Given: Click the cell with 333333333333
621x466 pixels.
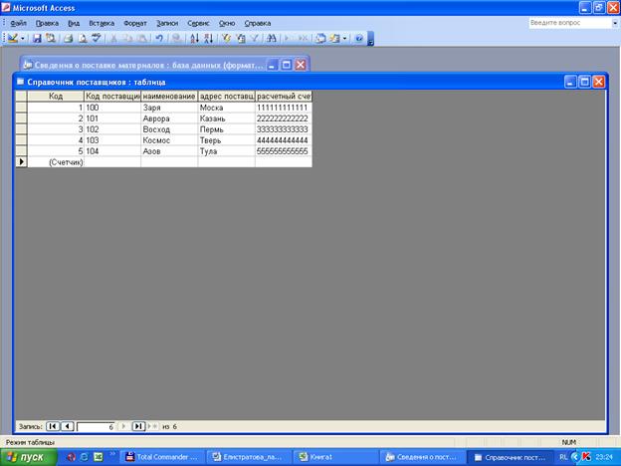Looking at the screenshot, I should 284,129.
